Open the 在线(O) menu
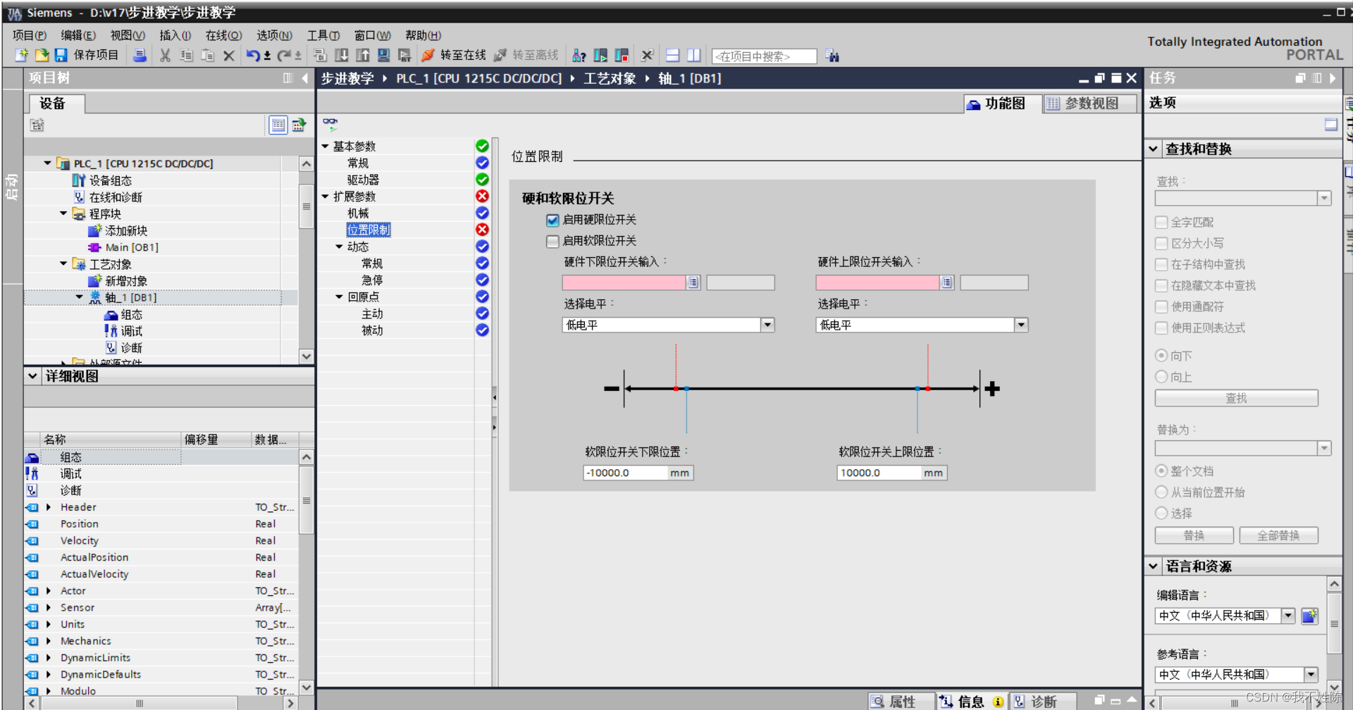Viewport: 1353px width, 710px height. click(x=223, y=35)
